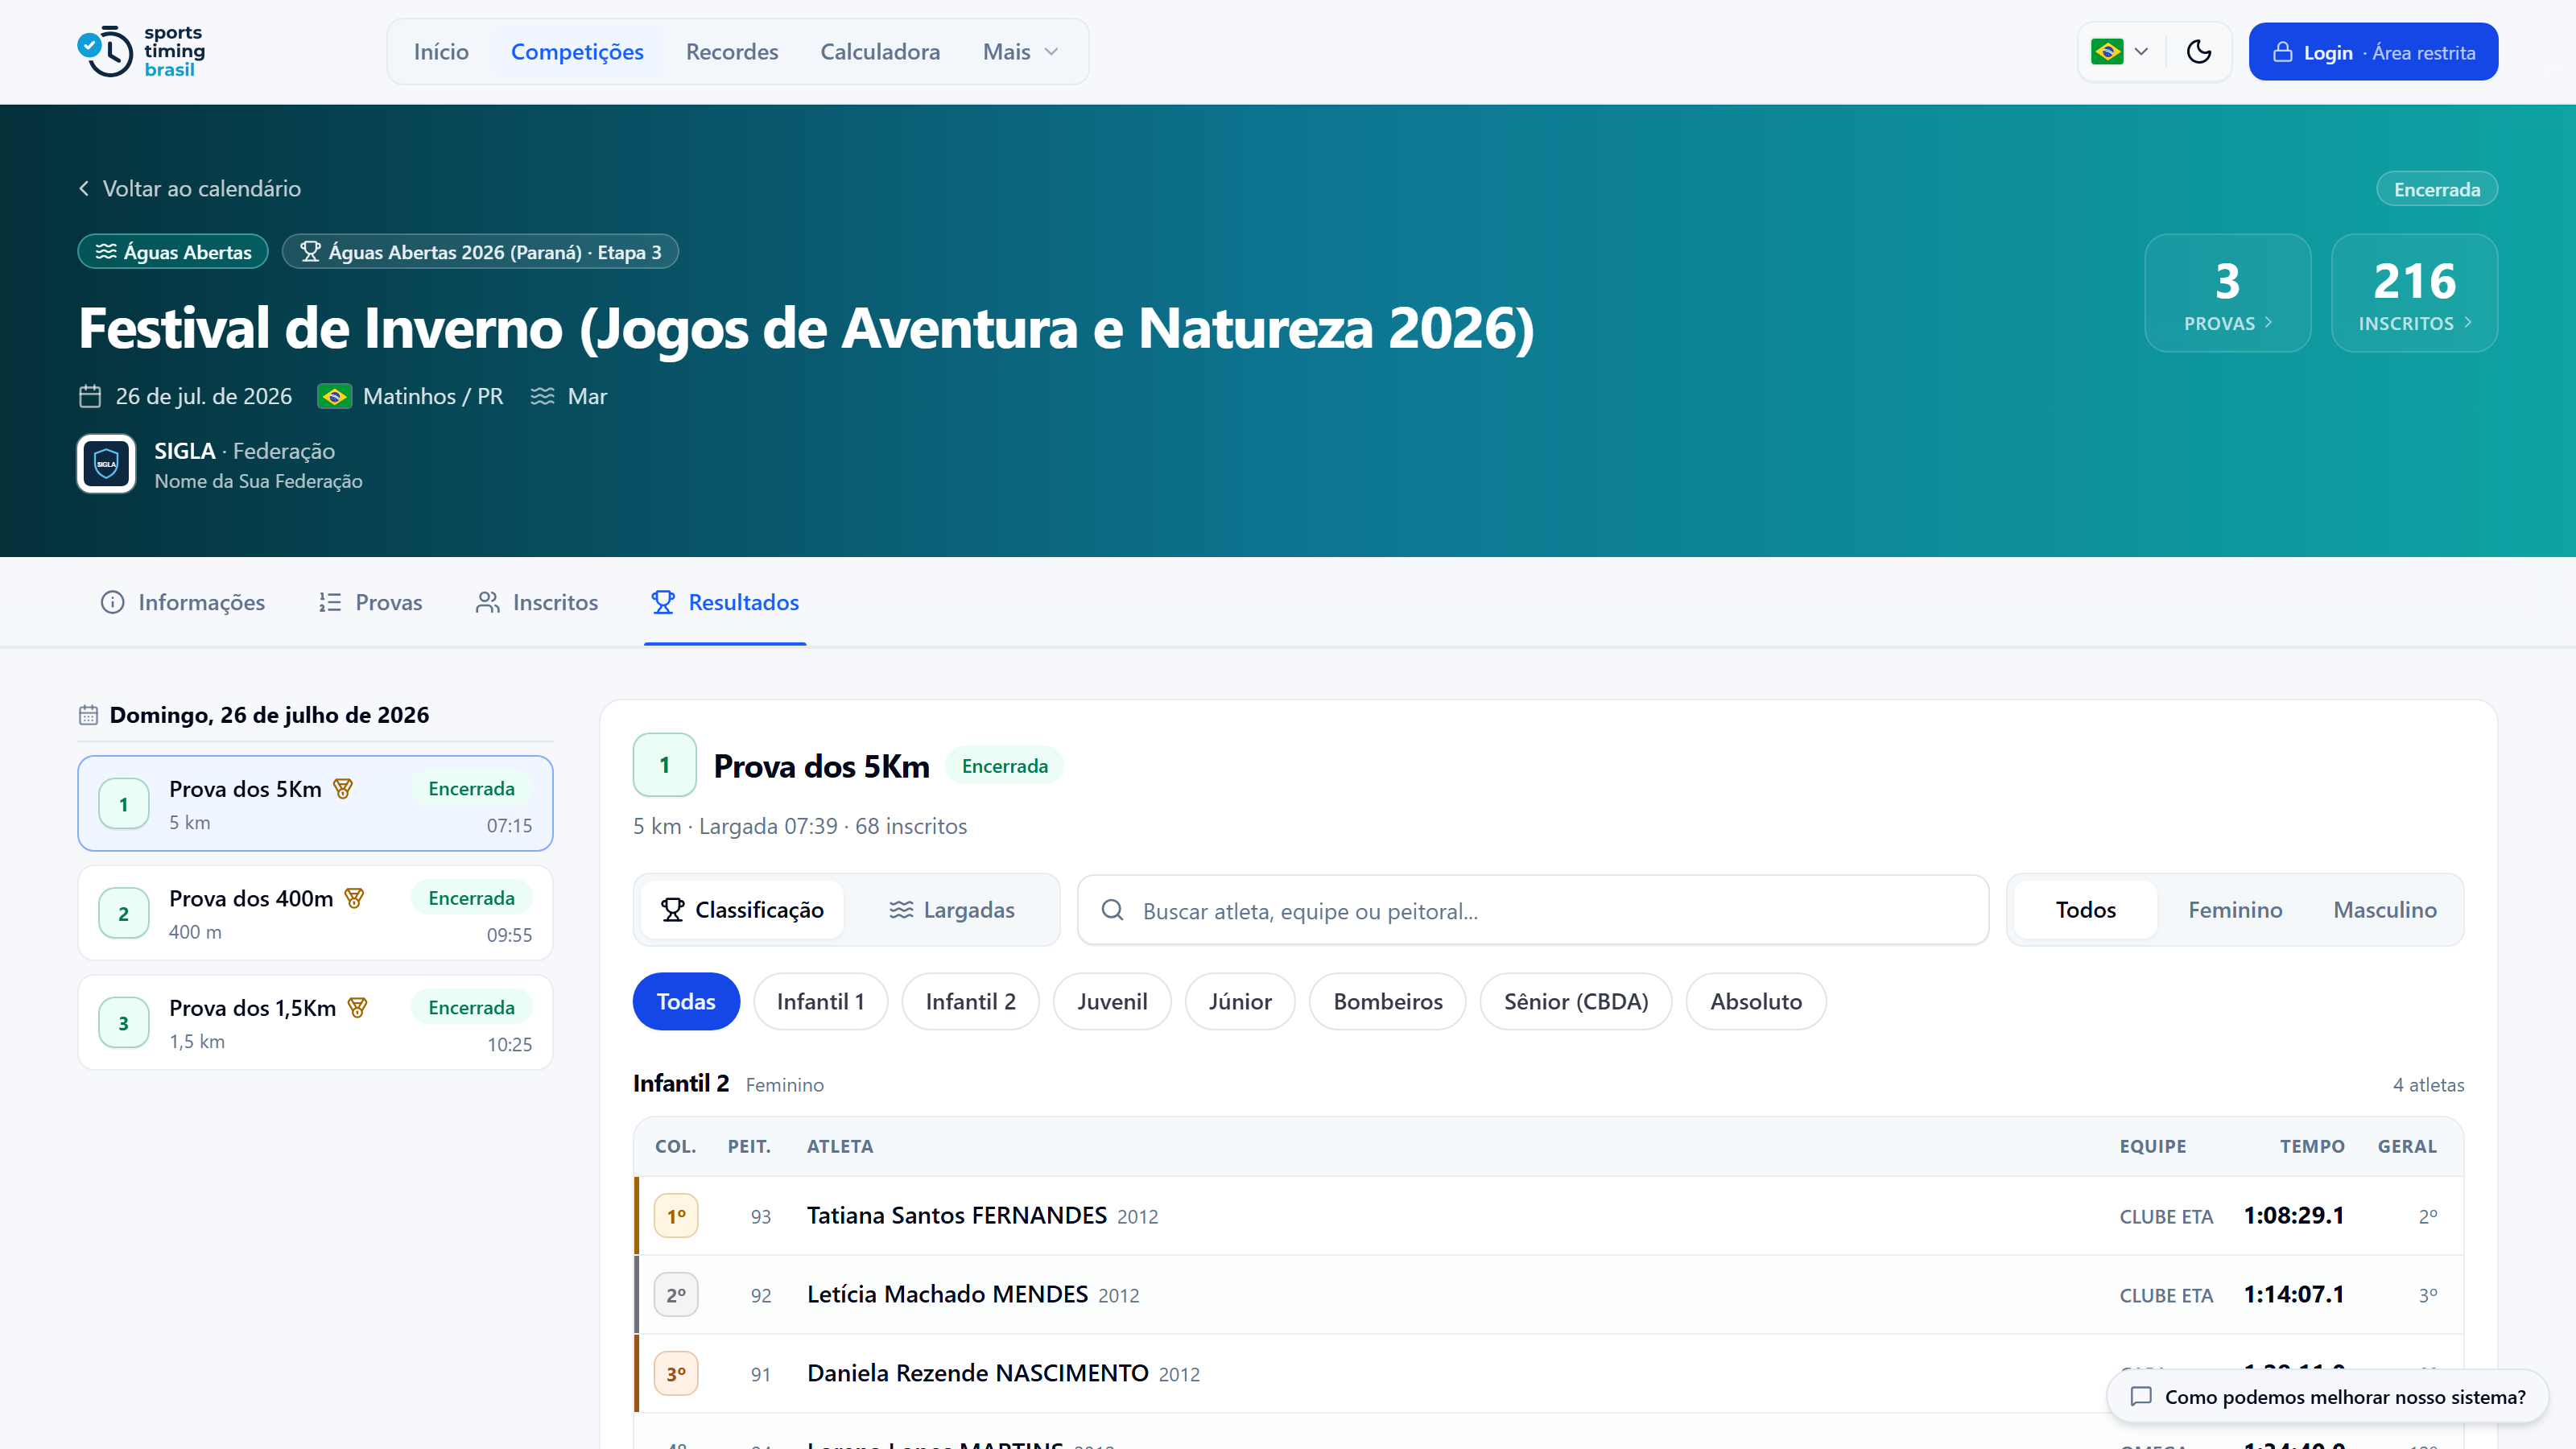Select the Todas category chip
The width and height of the screenshot is (2576, 1449).
point(686,1002)
